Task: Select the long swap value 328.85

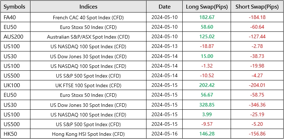Action: (207, 105)
